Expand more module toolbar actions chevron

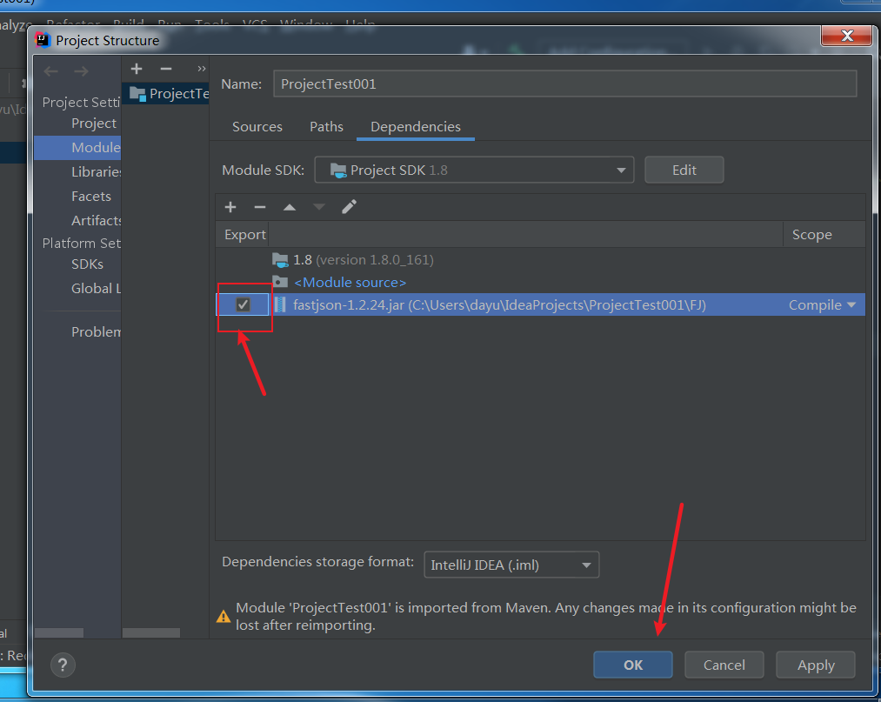click(x=201, y=69)
